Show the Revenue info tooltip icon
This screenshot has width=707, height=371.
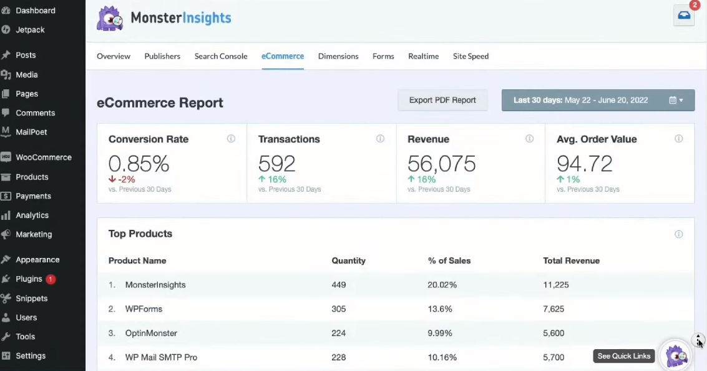pos(529,139)
